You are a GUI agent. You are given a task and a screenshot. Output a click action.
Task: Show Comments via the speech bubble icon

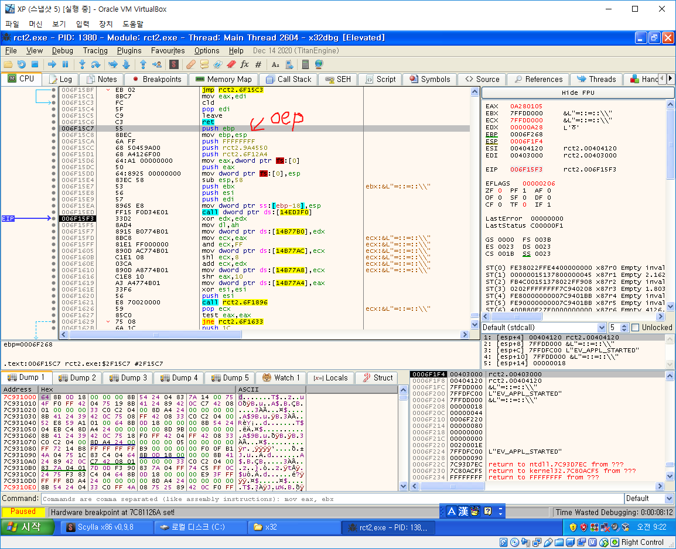[x=204, y=64]
